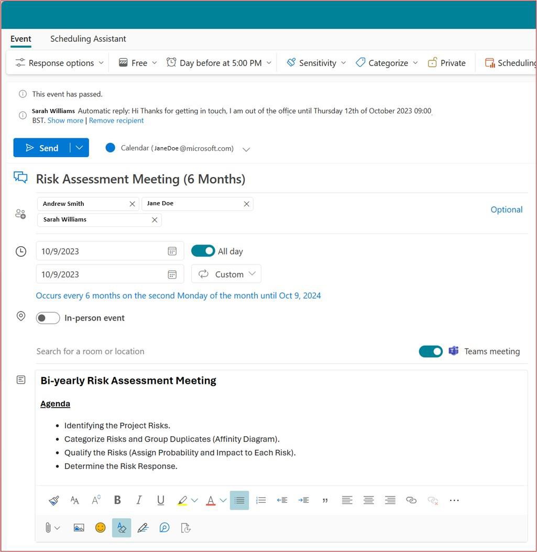The image size is (537, 552).
Task: Decrease the indent level
Action: pyautogui.click(x=282, y=500)
